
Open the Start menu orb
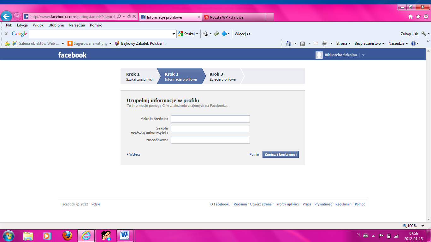click(8, 235)
